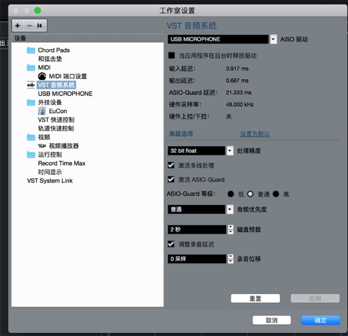Click the add device plus button

[x=18, y=26]
